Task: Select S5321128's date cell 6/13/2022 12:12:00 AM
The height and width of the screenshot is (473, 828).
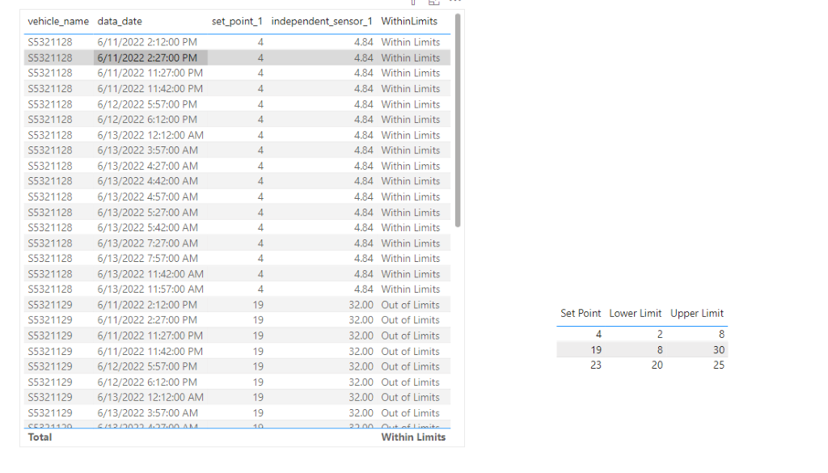Action: (x=150, y=135)
